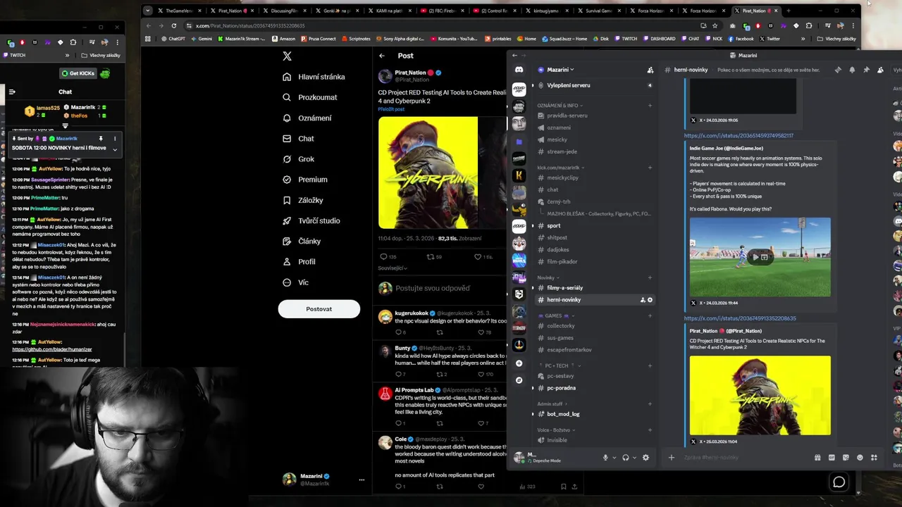The width and height of the screenshot is (902, 507).
Task: Open Discord direct messages home icon
Action: pyautogui.click(x=519, y=70)
